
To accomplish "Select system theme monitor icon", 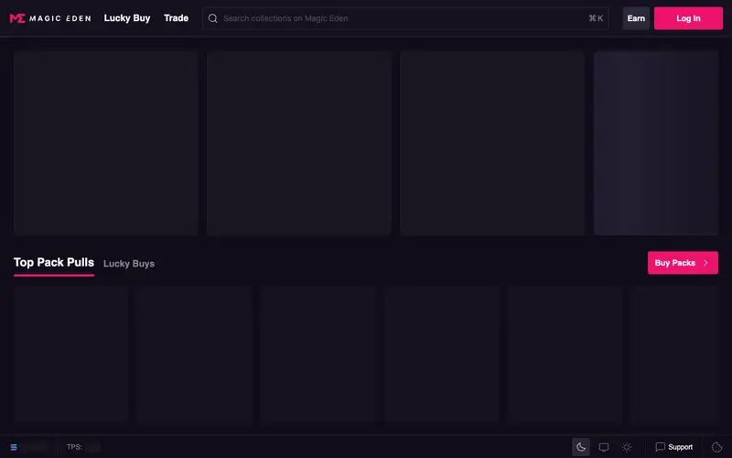I will pos(604,447).
